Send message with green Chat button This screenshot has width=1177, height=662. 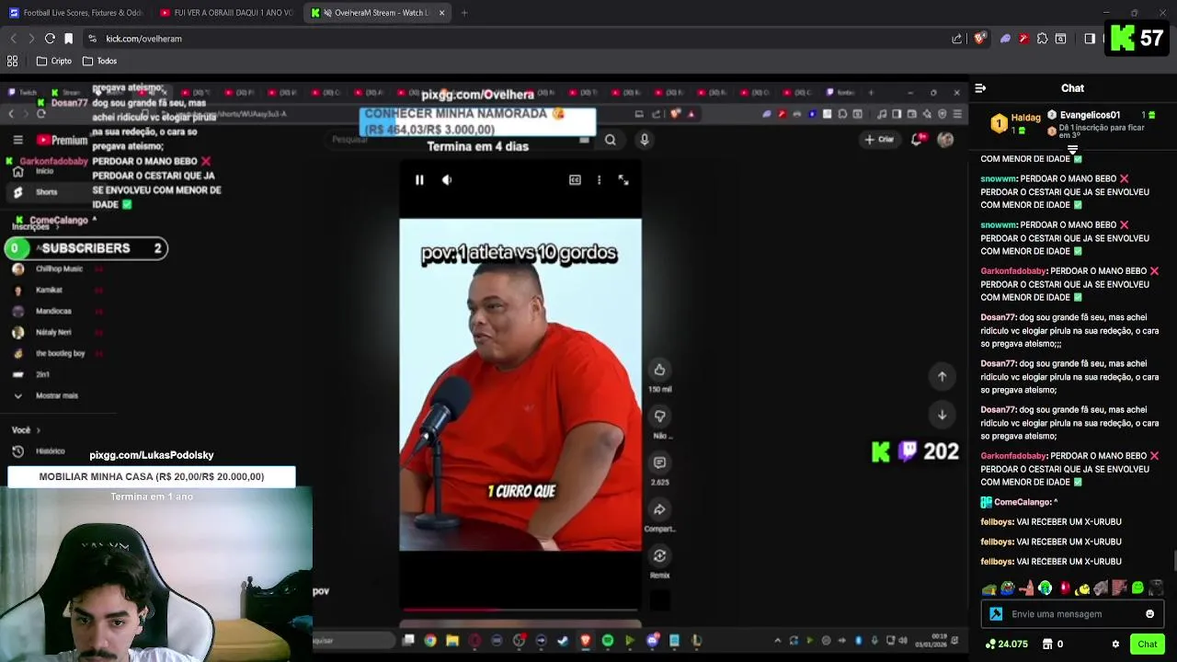pos(1147,645)
